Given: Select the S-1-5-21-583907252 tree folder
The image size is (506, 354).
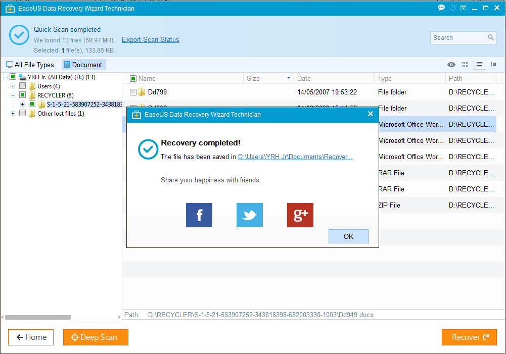Looking at the screenshot, I should pyautogui.click(x=84, y=104).
